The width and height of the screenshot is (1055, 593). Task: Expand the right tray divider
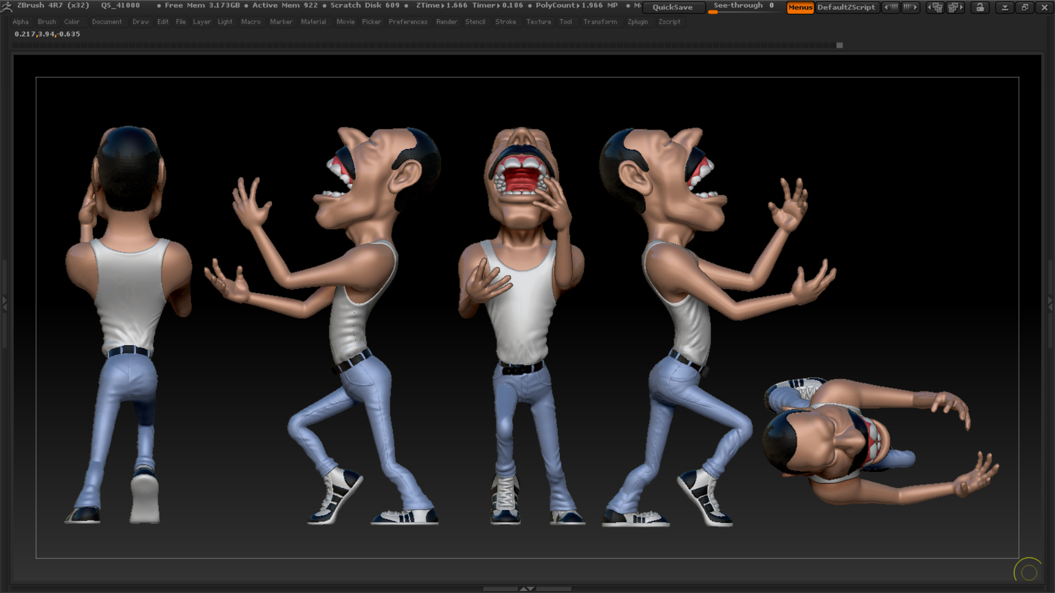[1050, 303]
